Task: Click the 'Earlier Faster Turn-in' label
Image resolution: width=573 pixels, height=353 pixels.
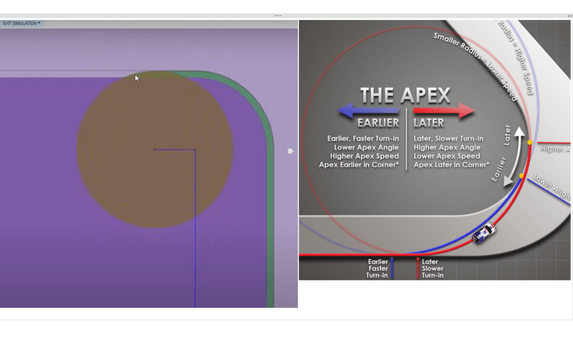Action: (x=378, y=269)
